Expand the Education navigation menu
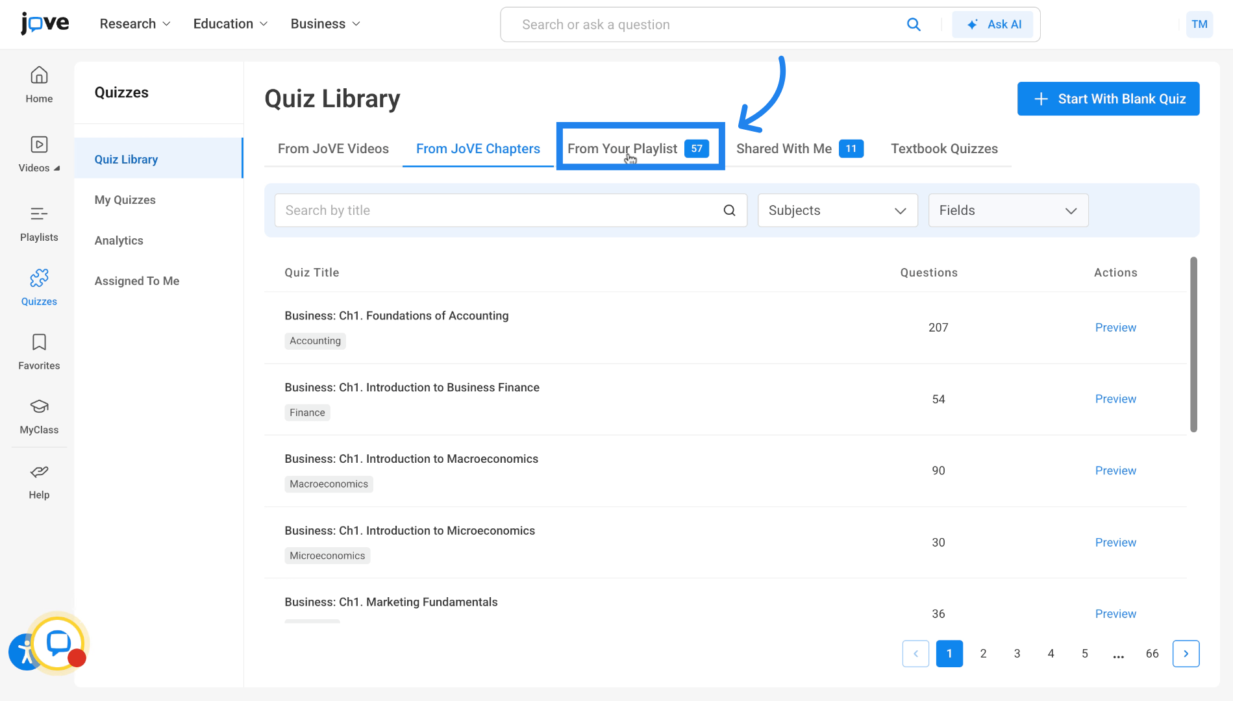The image size is (1233, 701). (x=230, y=24)
